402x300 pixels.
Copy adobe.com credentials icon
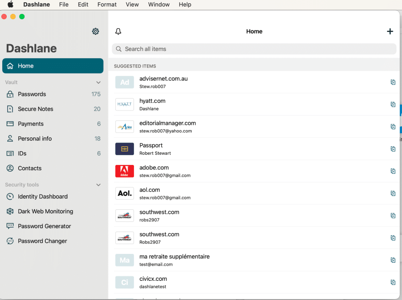393,171
